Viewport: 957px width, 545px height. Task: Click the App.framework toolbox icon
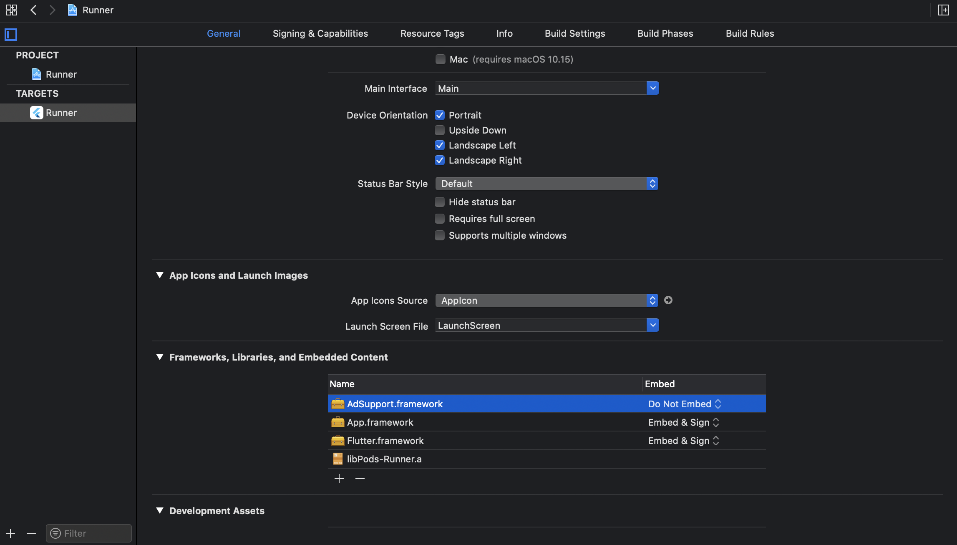[x=337, y=422]
